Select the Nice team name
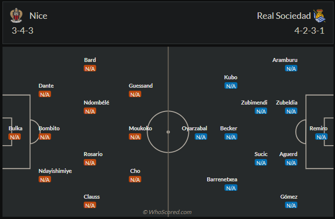Image resolution: width=335 pixels, height=219 pixels. [x=38, y=16]
